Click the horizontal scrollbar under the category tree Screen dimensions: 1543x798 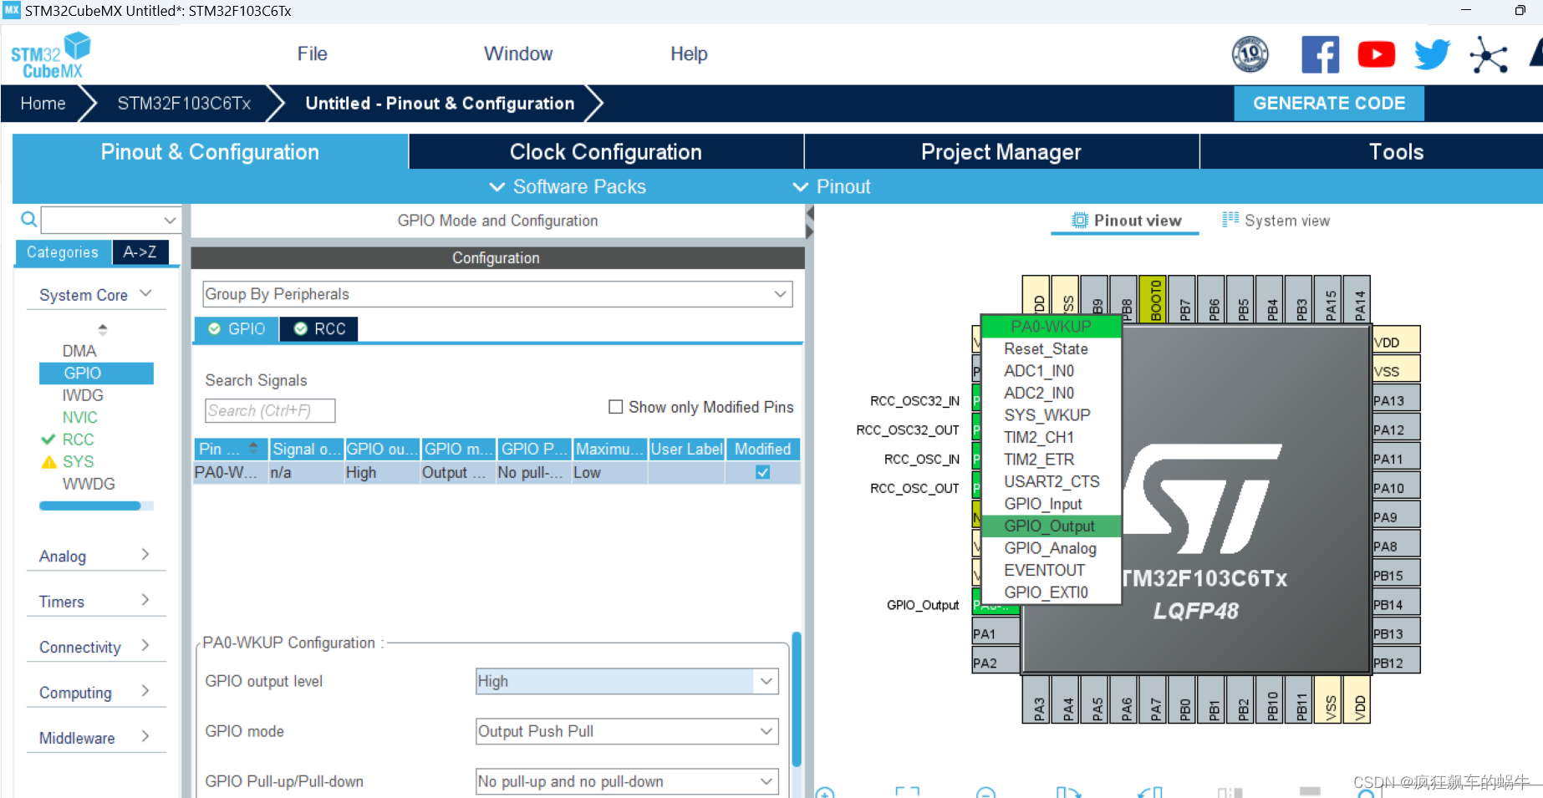(90, 506)
